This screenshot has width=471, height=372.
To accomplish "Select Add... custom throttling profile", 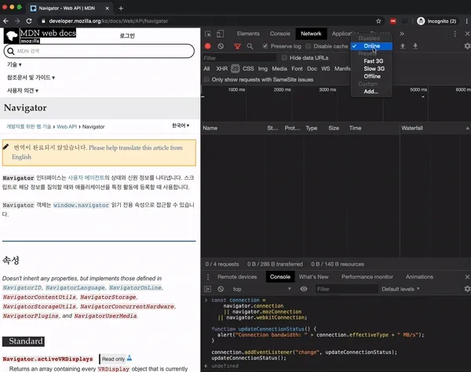I will pos(371,92).
